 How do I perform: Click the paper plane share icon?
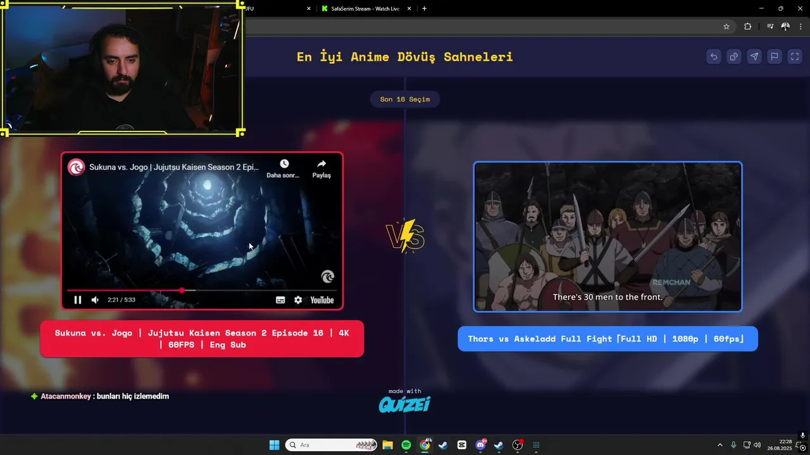click(754, 56)
